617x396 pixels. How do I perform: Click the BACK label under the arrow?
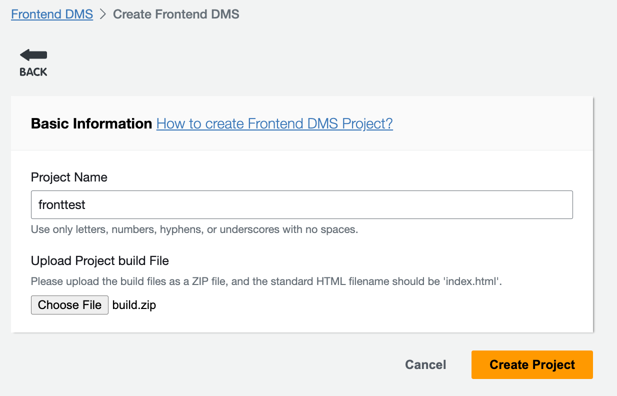pyautogui.click(x=33, y=72)
